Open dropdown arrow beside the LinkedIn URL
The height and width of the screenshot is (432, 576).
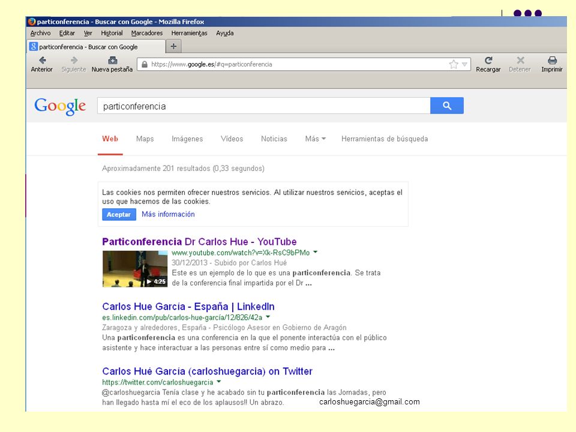pyautogui.click(x=268, y=317)
